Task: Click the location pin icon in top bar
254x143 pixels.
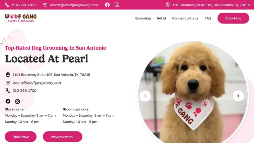Action: click(x=168, y=5)
